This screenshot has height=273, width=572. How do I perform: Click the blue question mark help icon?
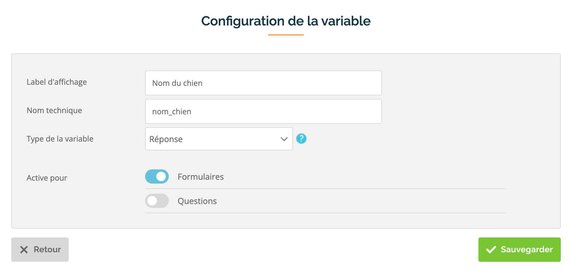(301, 139)
